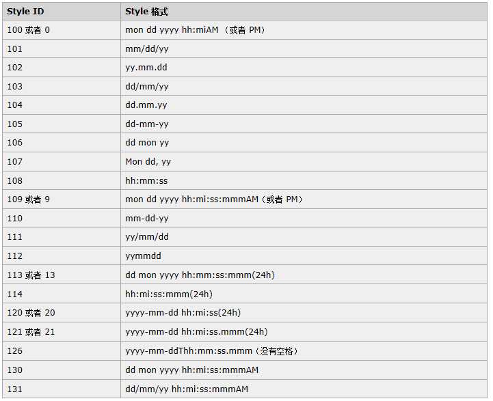
Task: Click the "mm-dd-yy" format cell
Action: [147, 219]
